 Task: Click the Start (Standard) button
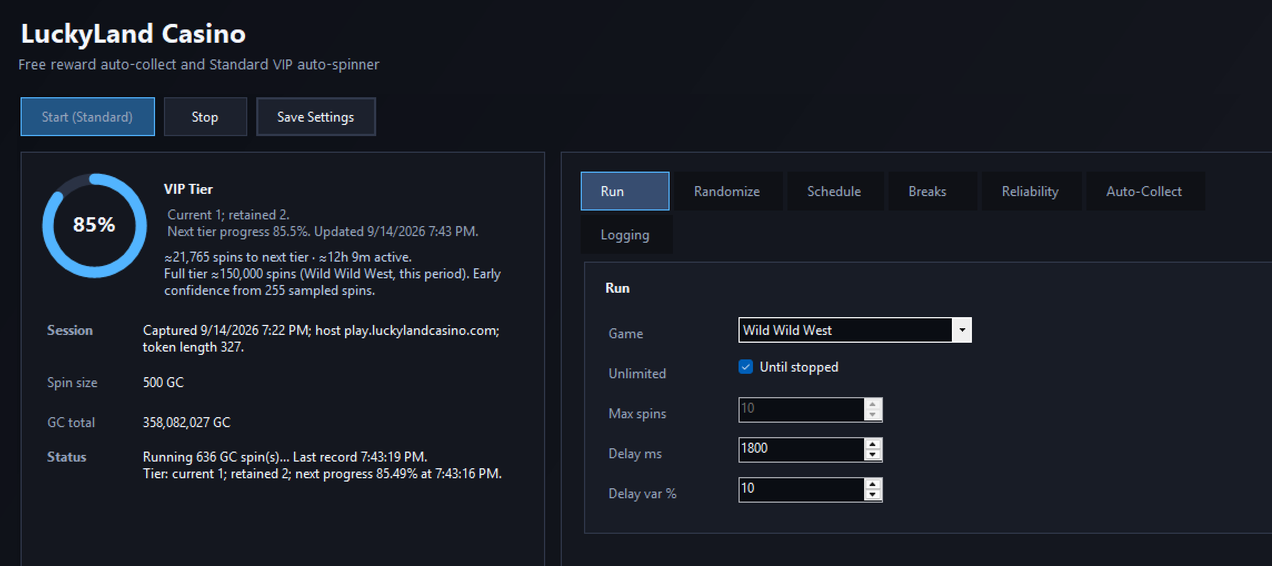pos(88,117)
